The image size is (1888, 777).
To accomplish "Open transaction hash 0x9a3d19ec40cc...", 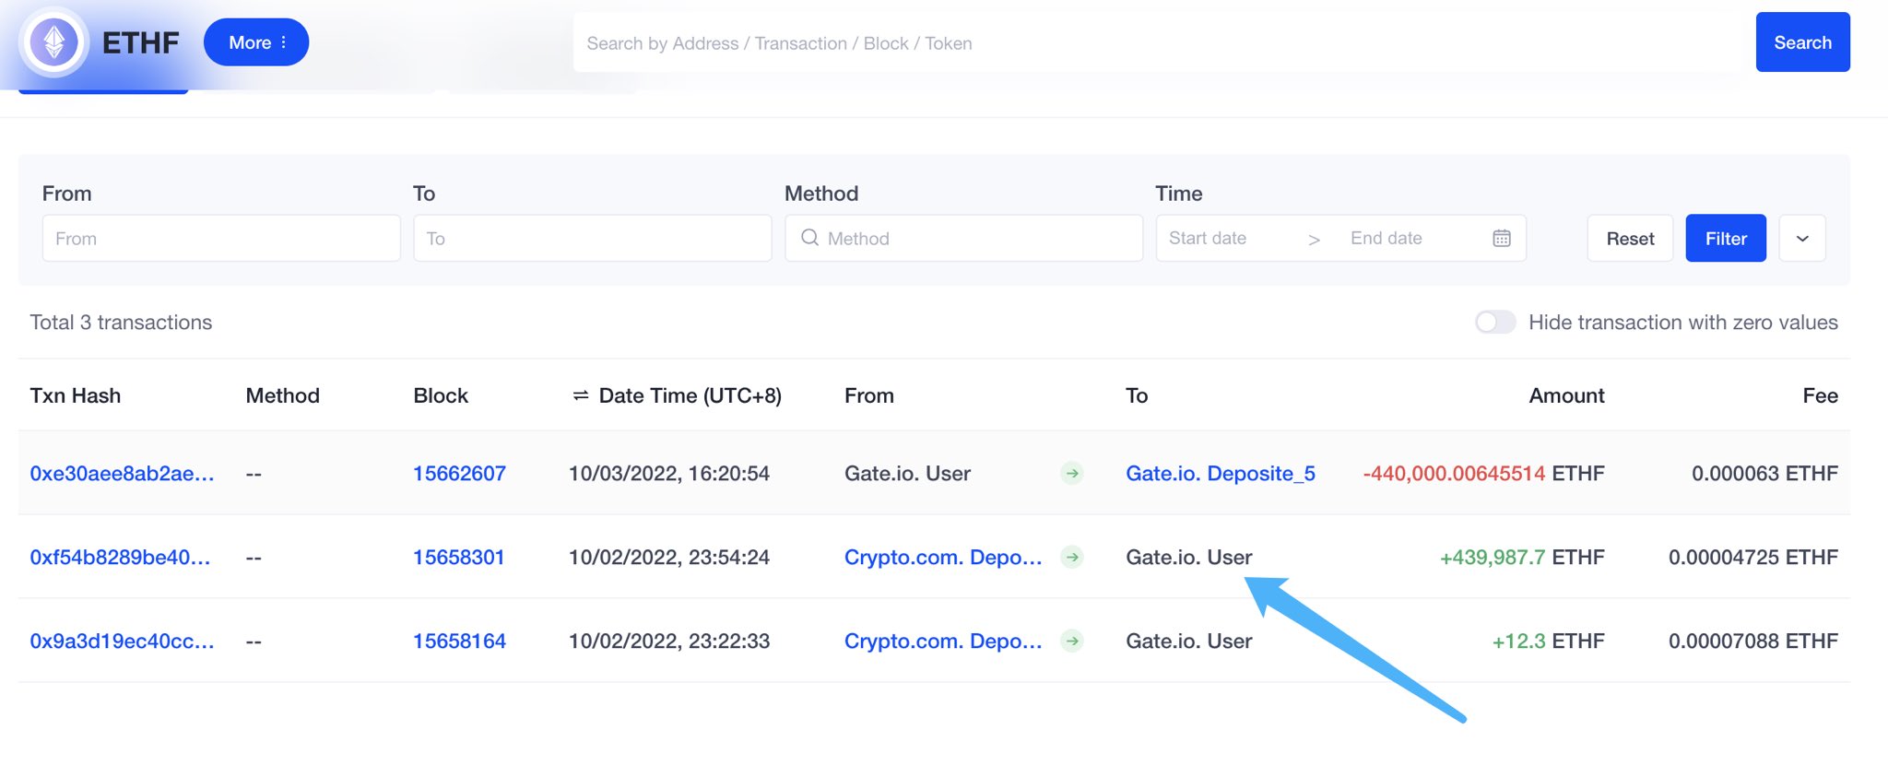I will tap(122, 642).
